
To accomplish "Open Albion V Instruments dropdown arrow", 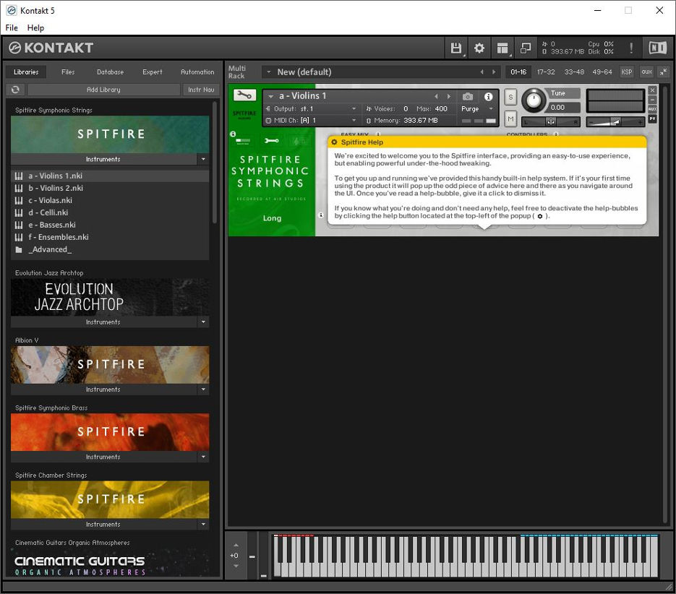I will pos(203,389).
